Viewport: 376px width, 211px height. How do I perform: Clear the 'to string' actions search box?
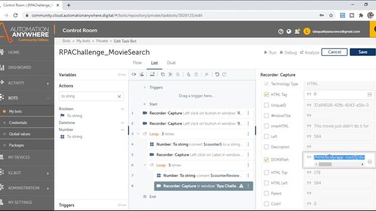[x=119, y=96]
